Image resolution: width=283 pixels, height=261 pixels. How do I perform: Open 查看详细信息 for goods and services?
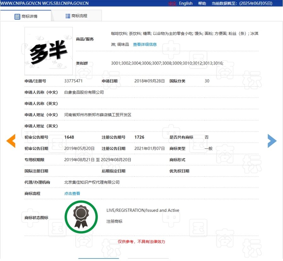coord(145,45)
